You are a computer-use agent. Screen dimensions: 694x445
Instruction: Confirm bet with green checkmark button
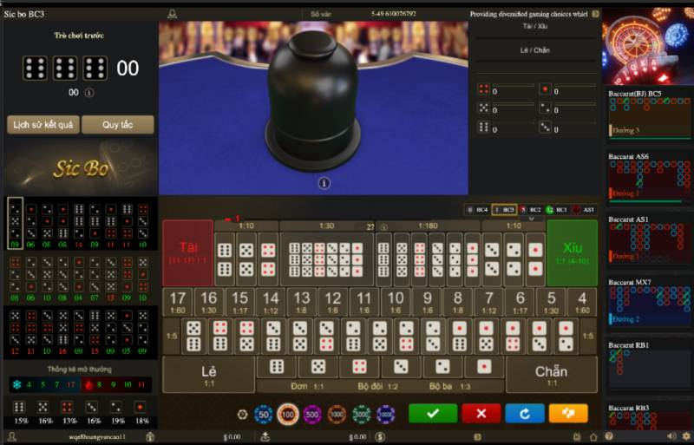point(433,414)
